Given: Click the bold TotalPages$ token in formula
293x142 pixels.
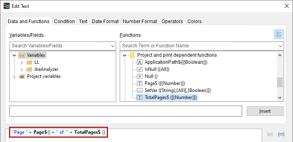Looking at the screenshot, I should pos(88,133).
